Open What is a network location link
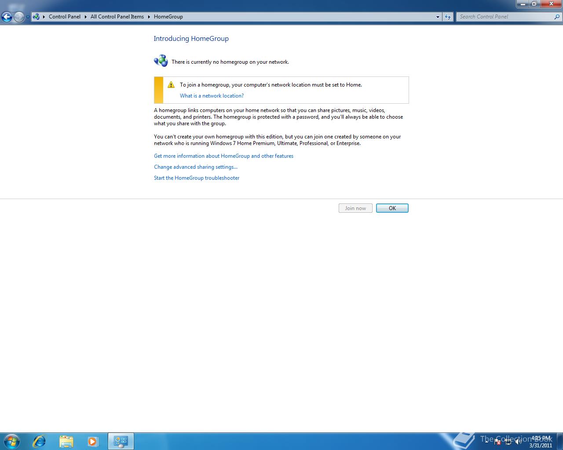This screenshot has width=563, height=450. pyautogui.click(x=212, y=96)
